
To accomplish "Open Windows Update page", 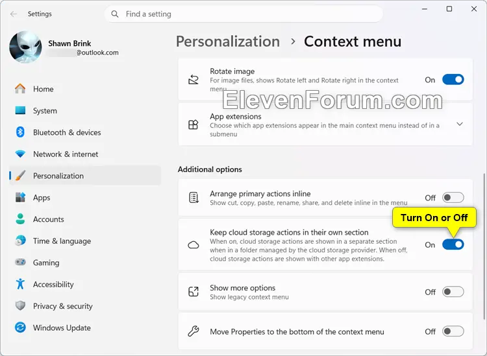I will [x=85, y=327].
